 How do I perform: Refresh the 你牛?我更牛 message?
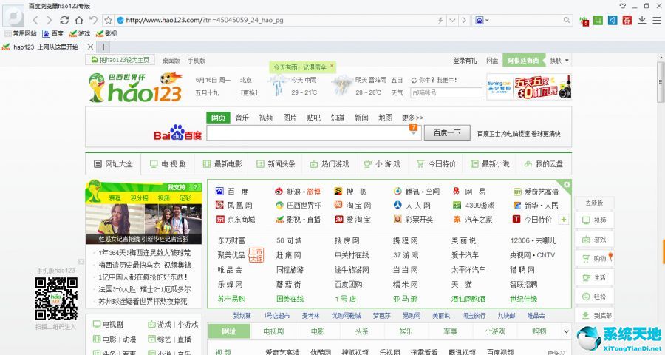click(x=414, y=80)
